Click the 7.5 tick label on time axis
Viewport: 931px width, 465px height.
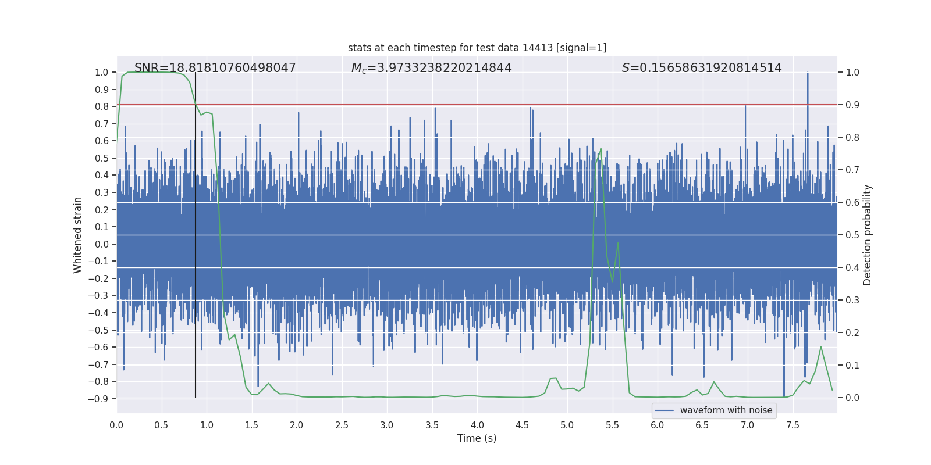(793, 425)
